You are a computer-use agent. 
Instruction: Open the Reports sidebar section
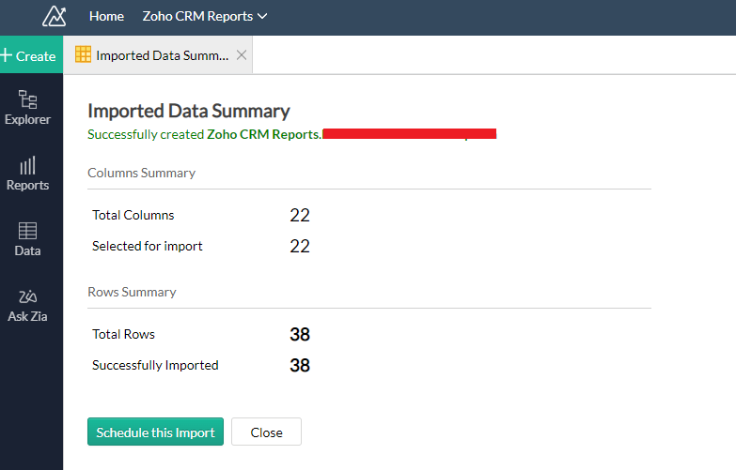point(27,174)
